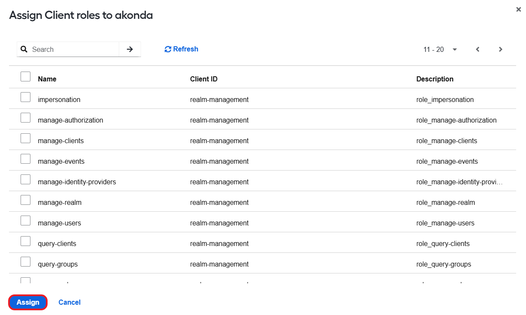
Task: Check the impersonation role checkbox
Action: [26, 97]
